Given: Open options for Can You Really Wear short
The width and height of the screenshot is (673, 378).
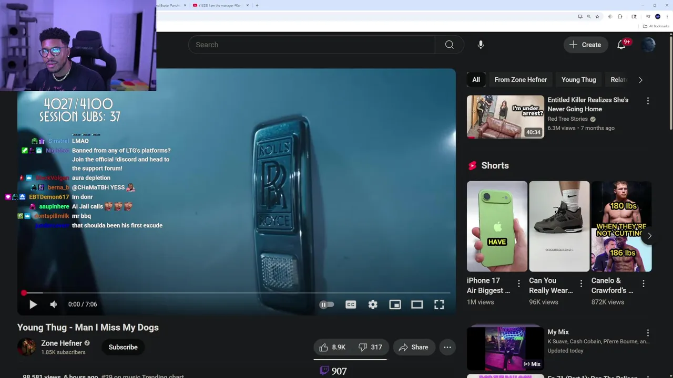Looking at the screenshot, I should pos(581,283).
